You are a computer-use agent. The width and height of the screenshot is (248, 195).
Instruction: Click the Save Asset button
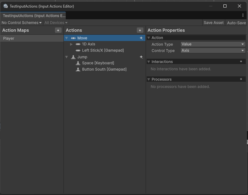(214, 23)
